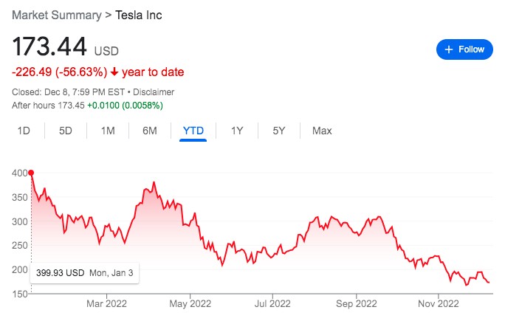Screen dimensions: 505x324
Task: Click the plus icon on the Follow button
Action: [450, 49]
